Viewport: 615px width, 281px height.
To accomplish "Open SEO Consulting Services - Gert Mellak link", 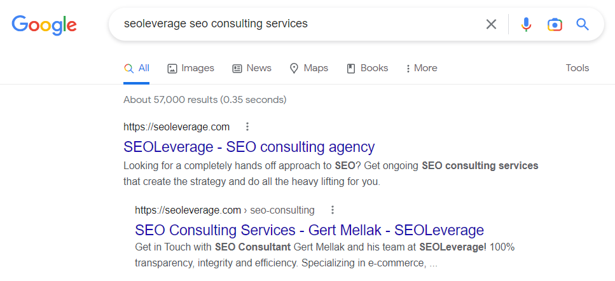I will point(309,230).
